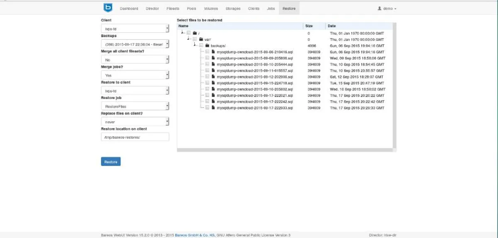This screenshot has width=498, height=238.
Task: Tick checkbox for mysqldump-owncloud-2015-09-06-210416.sql
Action: [207, 52]
